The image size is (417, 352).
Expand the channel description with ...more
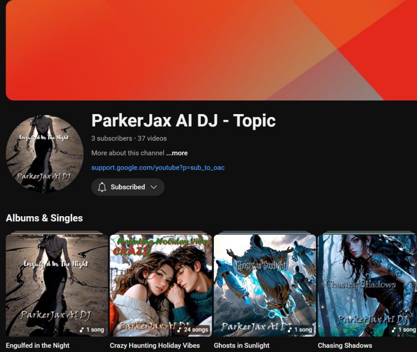[177, 153]
